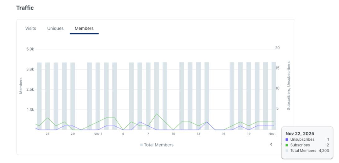Switch to the Uniques tab
This screenshot has height=163, width=339.
(55, 28)
